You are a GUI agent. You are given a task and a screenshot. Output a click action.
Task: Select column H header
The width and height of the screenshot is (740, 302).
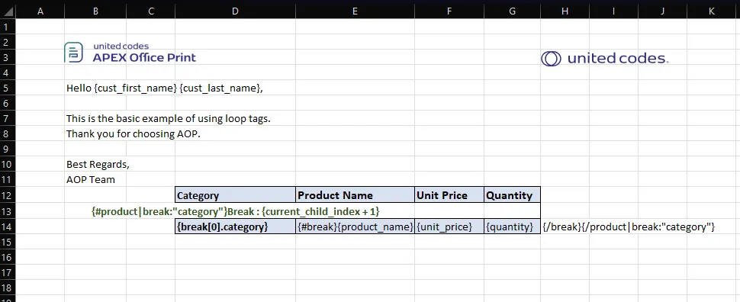tap(565, 11)
